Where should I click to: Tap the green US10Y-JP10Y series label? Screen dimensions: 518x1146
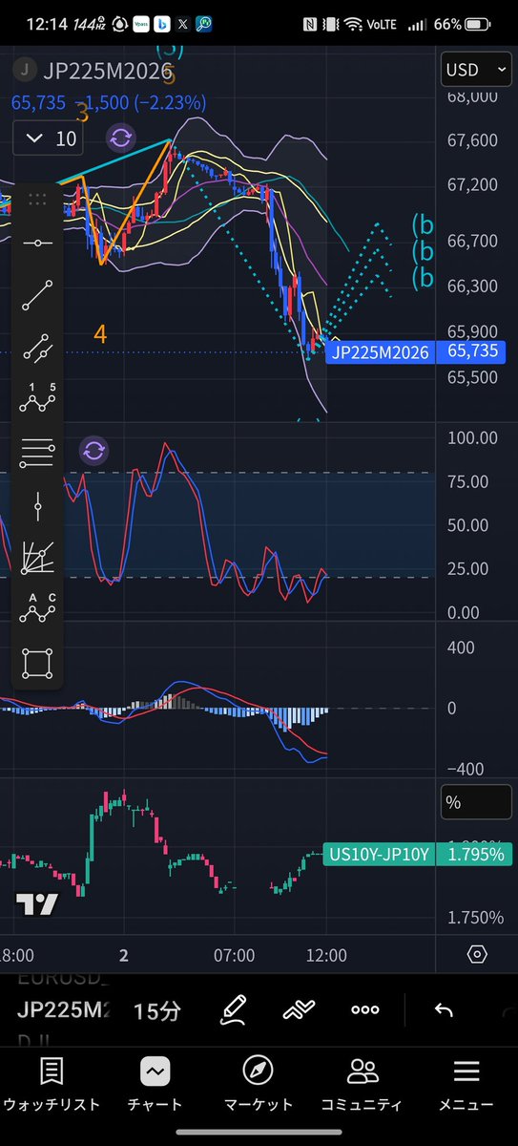click(379, 854)
